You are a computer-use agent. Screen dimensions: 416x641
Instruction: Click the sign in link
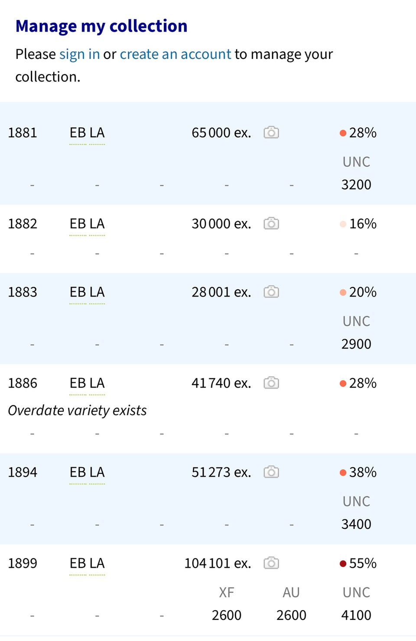point(80,54)
